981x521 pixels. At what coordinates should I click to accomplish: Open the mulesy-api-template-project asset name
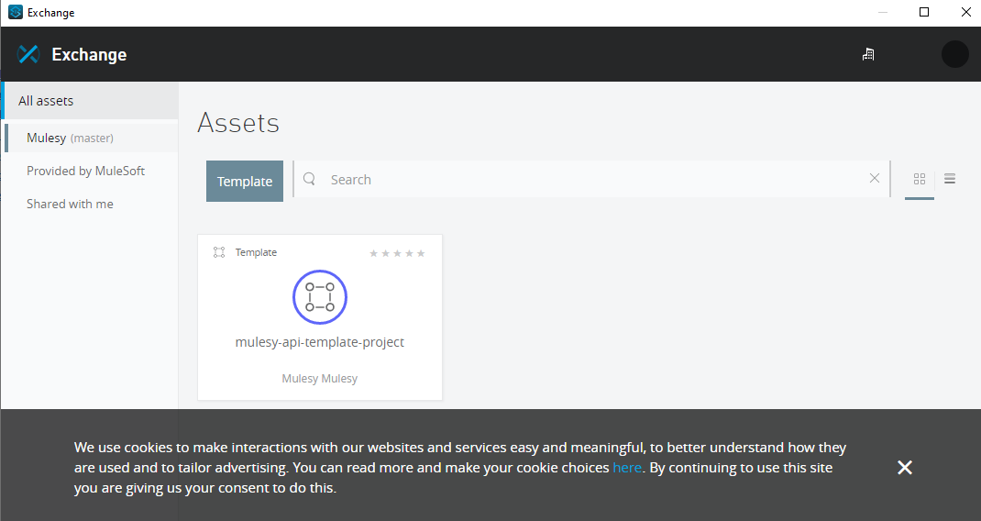click(320, 342)
